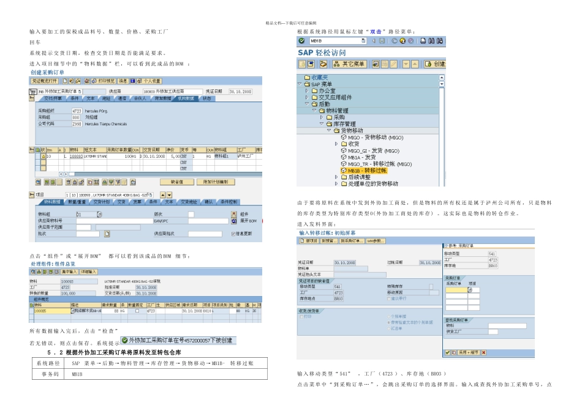Screen dimensions: 582x411
Task: Click the green checkmark in 参考: 采购订单 dialog
Action: pos(448,352)
